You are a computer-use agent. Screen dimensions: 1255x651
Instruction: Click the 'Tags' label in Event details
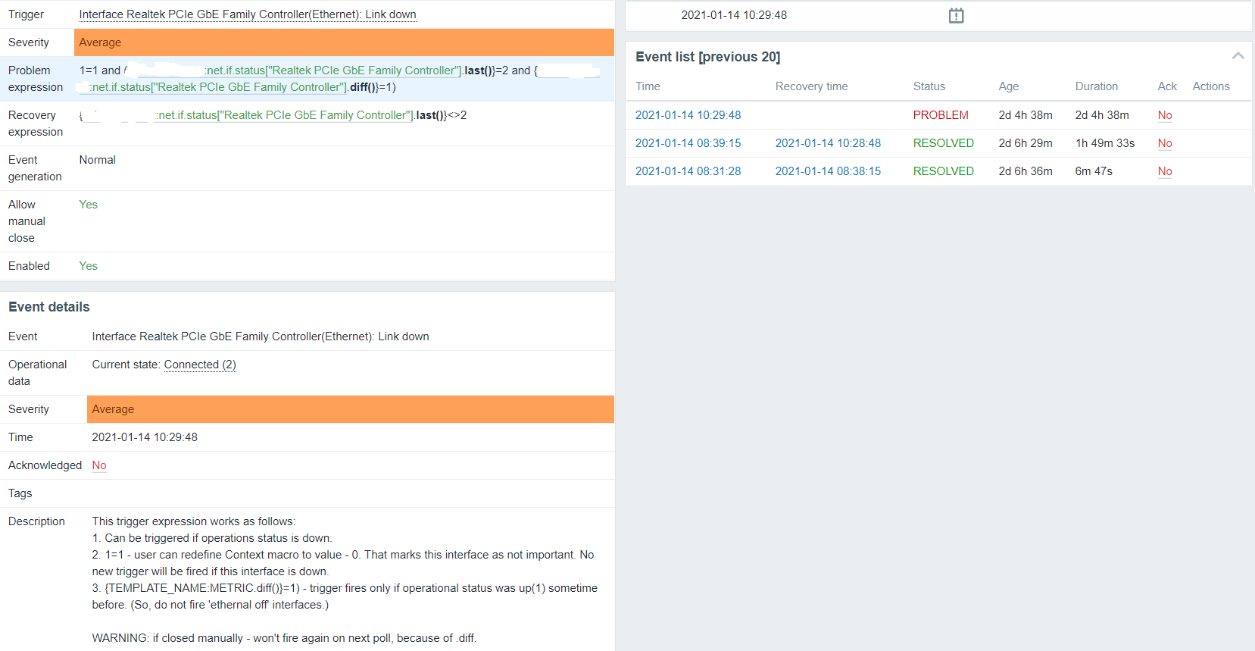(20, 493)
